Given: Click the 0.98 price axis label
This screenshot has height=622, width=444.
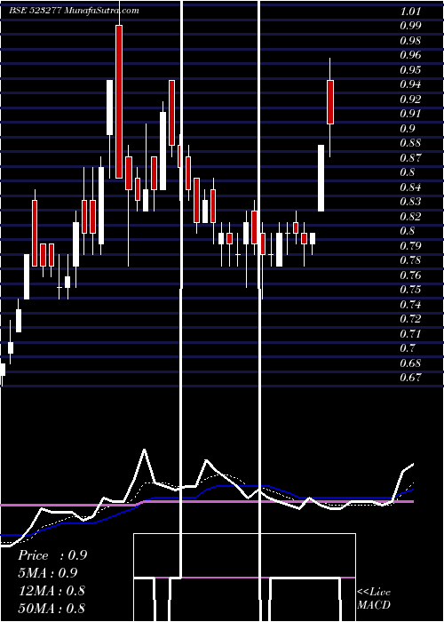Looking at the screenshot, I should click(409, 41).
